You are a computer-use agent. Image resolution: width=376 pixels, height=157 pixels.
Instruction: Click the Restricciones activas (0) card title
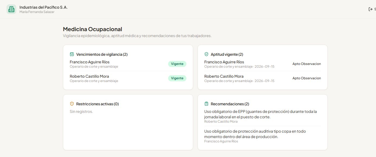[97, 104]
